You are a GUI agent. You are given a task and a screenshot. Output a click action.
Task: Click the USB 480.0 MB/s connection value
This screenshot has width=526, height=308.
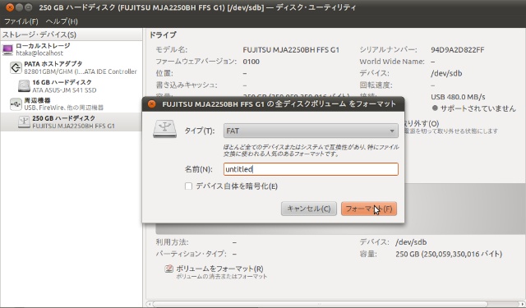[458, 97]
